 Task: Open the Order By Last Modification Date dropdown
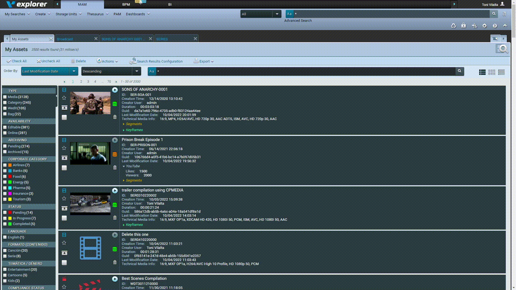[49, 71]
